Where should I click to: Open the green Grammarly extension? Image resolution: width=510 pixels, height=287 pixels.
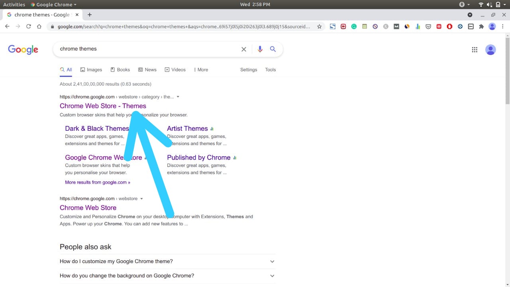click(354, 27)
